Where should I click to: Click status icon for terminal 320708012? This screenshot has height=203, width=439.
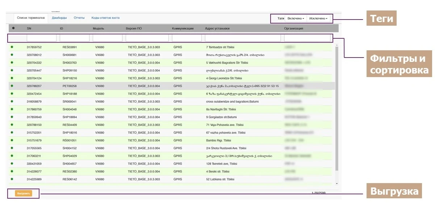12,55
